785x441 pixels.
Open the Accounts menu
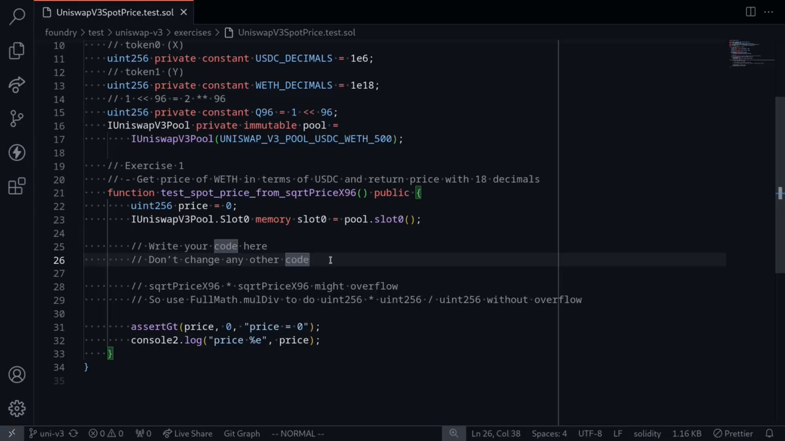click(x=17, y=374)
